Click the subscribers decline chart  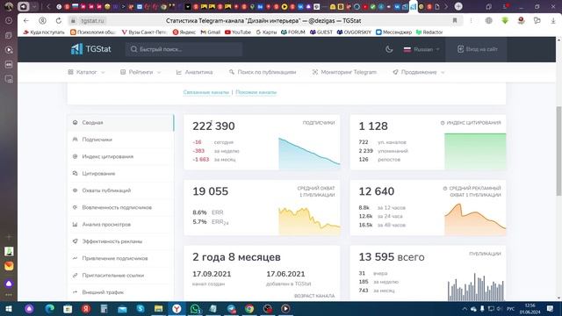click(309, 153)
